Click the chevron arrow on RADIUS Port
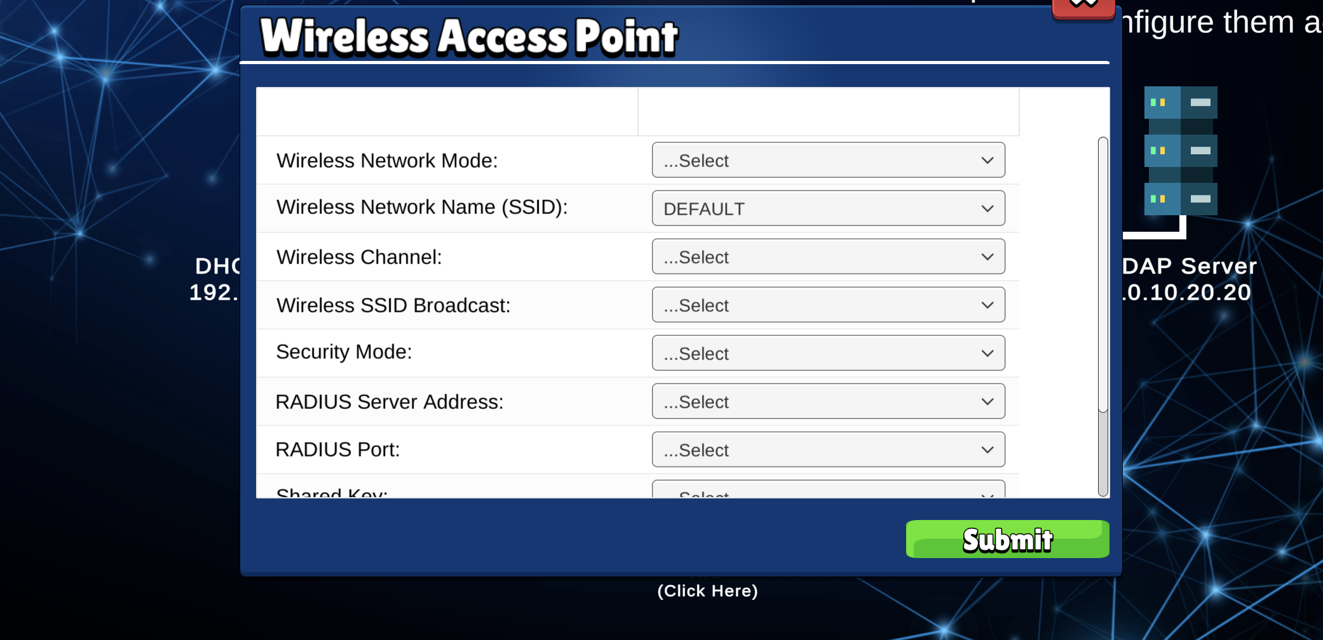 click(987, 450)
